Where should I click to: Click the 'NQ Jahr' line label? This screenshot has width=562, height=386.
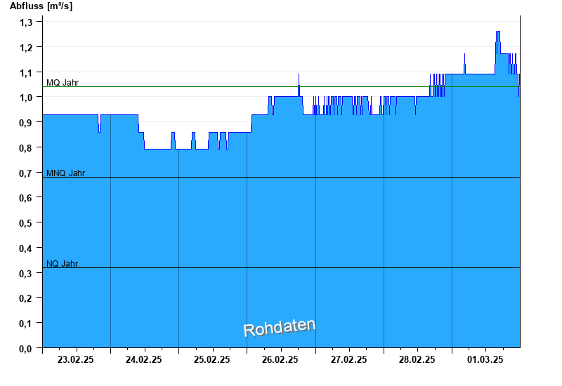tap(62, 264)
